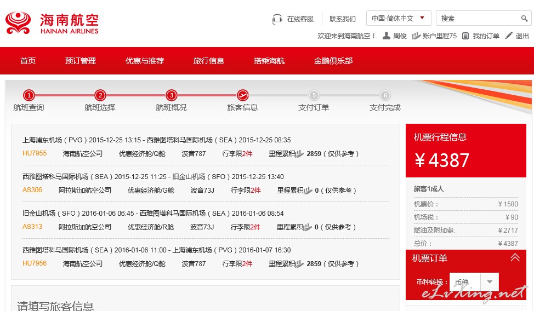
Task: Click 阿拉斯加航空公司 in the AS313 row
Action: [85, 227]
